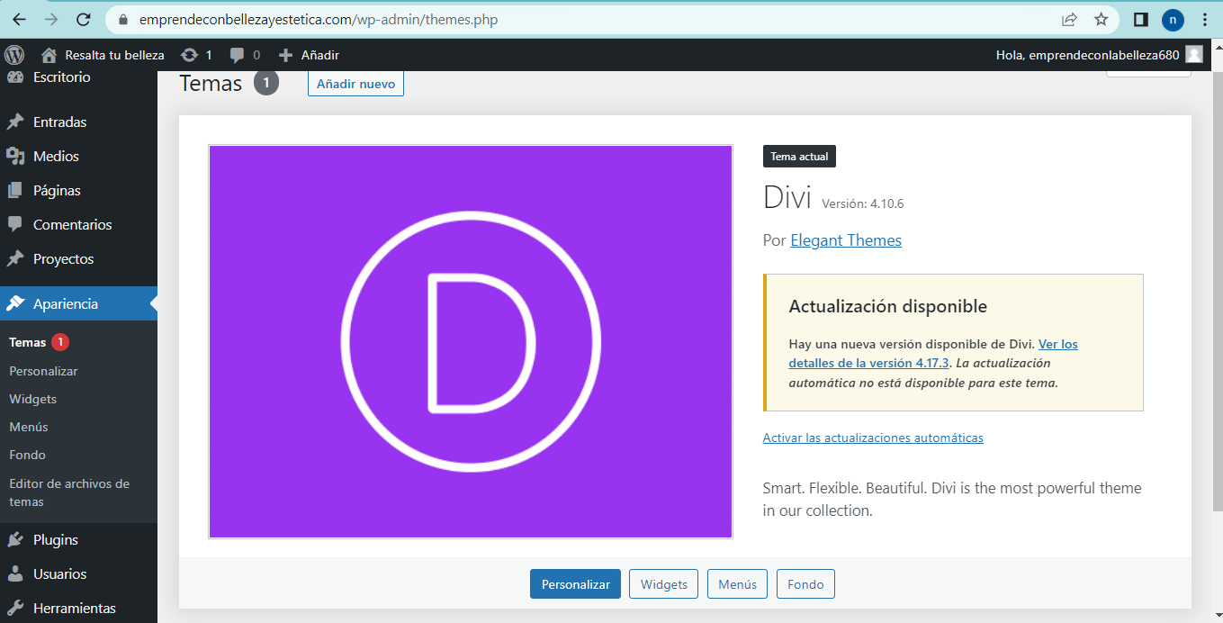Click the Usuarios person icon
Viewport: 1223px width, 623px height.
point(15,573)
